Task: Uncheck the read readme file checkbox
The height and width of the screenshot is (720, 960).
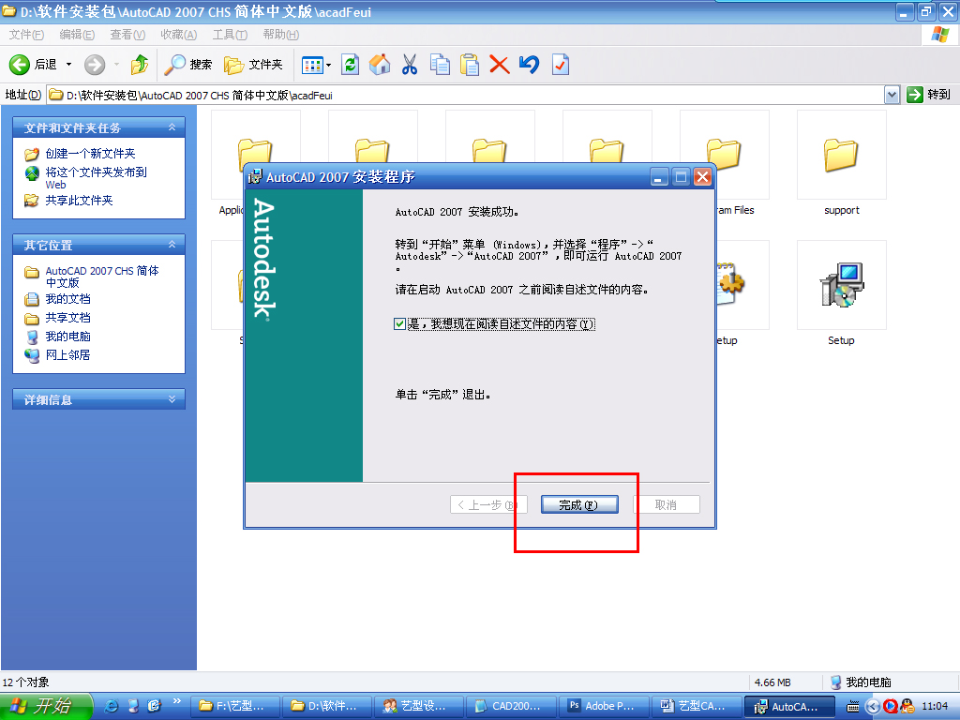Action: point(398,325)
